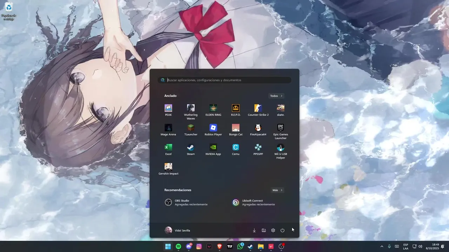Screen dimensions: 449x252
Task: Click the power button in Start menu
Action: tap(282, 230)
